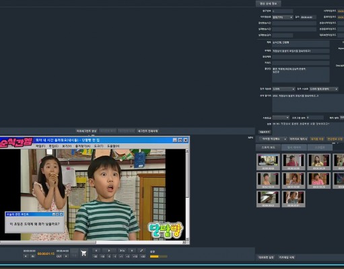344x269 pixels.
Task: Click the left button below the storyboard thumbnails
Action: (x=266, y=258)
